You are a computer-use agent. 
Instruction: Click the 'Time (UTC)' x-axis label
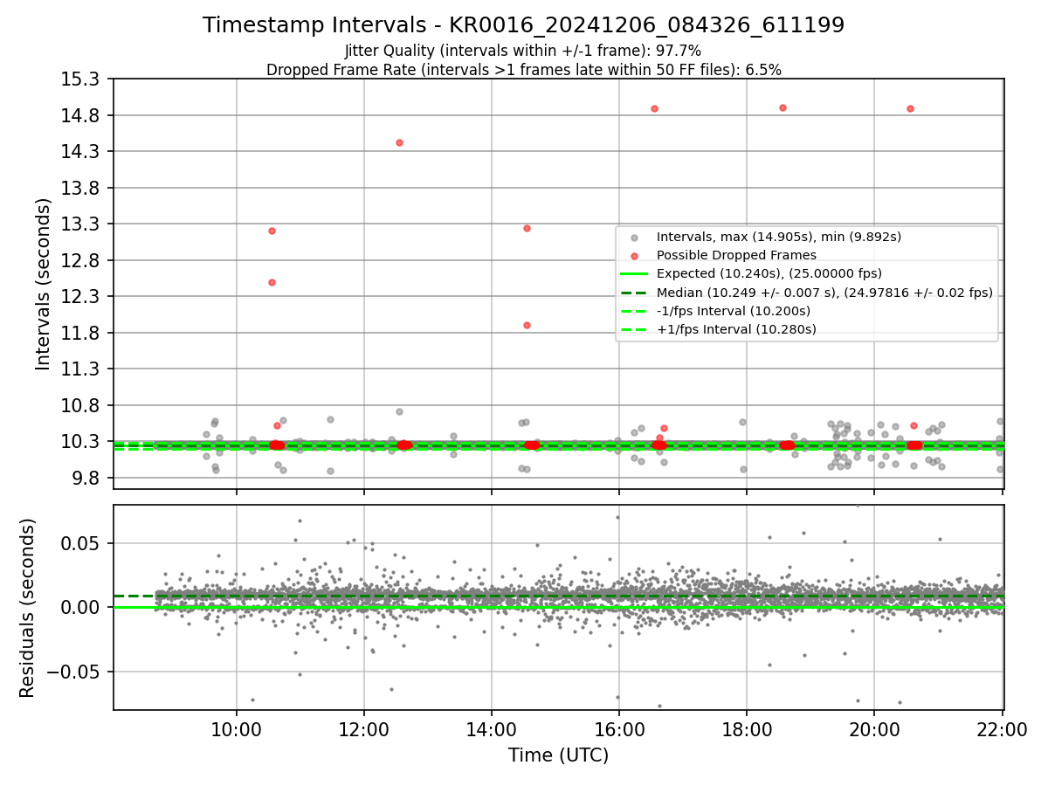(558, 755)
